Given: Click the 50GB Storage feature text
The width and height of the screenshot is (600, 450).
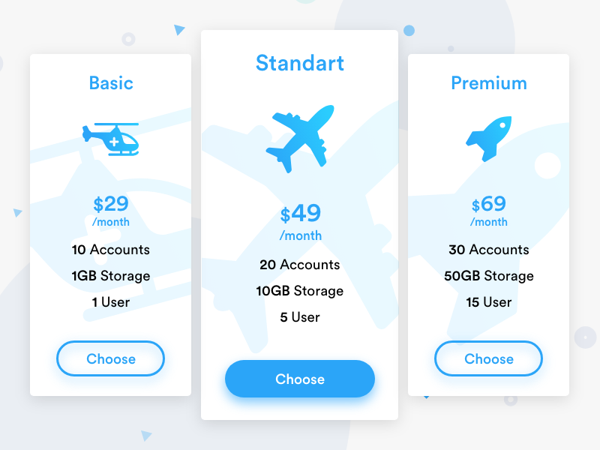Looking at the screenshot, I should [x=488, y=276].
